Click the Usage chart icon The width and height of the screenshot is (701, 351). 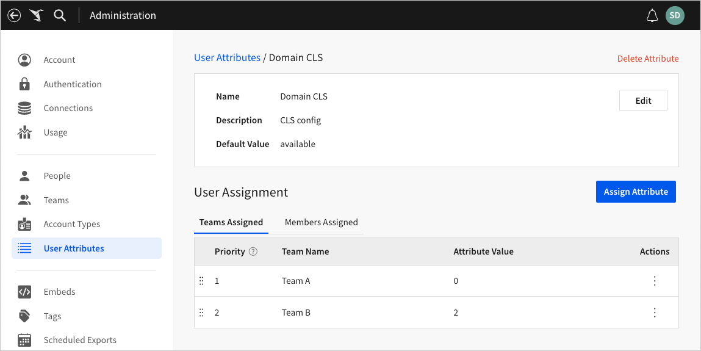(x=24, y=132)
